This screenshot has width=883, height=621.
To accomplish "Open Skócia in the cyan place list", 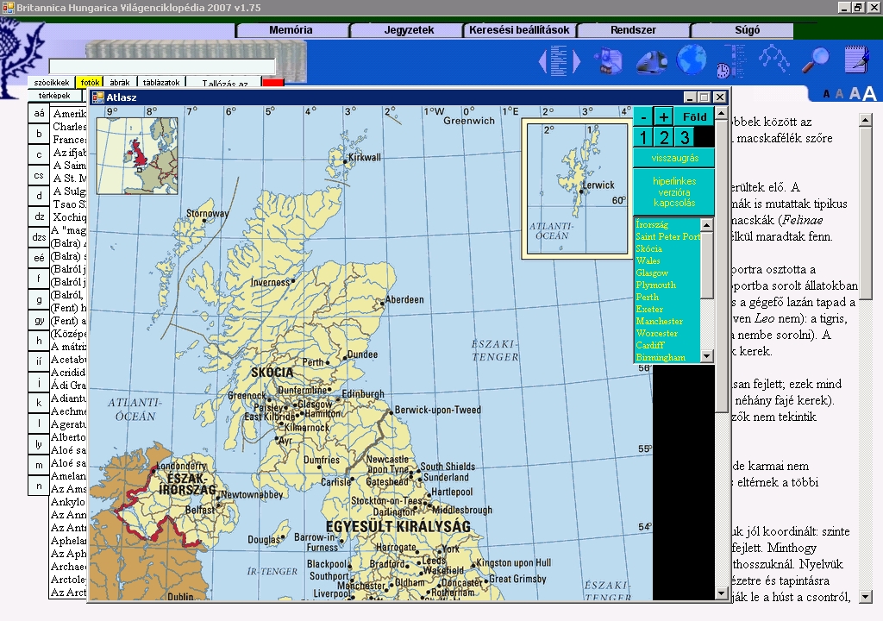I will click(648, 248).
